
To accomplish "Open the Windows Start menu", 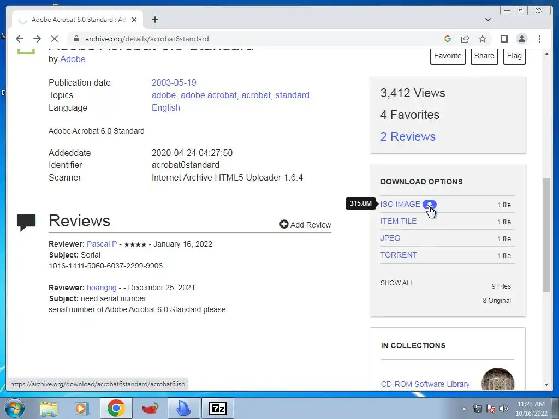I will pos(14,408).
